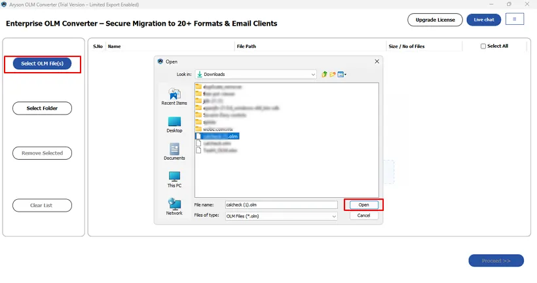The image size is (537, 283).
Task: Click the File Path column header
Action: point(246,47)
